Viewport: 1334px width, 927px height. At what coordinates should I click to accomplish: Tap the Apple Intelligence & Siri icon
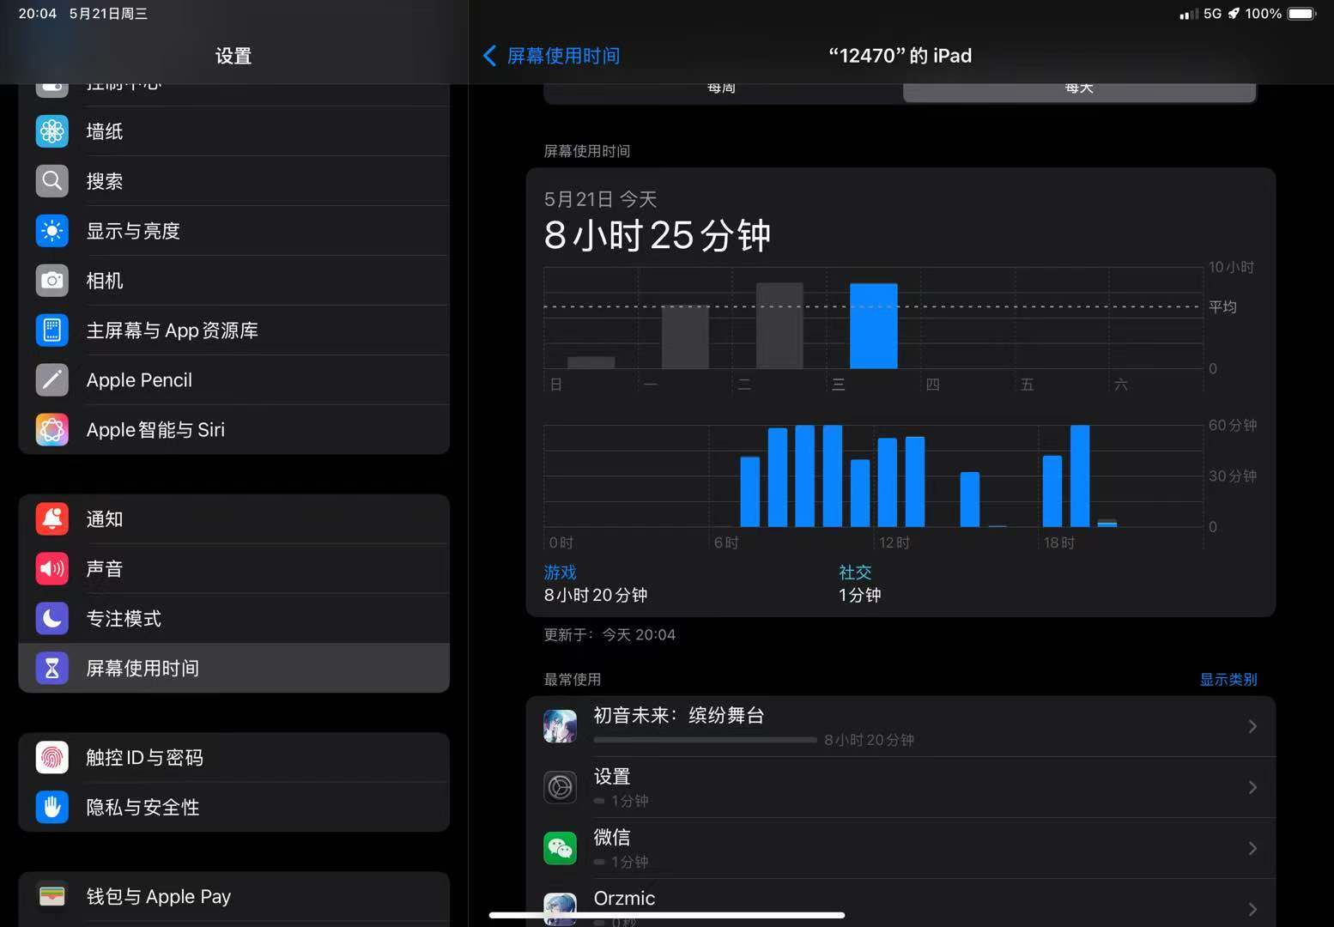pos(52,430)
